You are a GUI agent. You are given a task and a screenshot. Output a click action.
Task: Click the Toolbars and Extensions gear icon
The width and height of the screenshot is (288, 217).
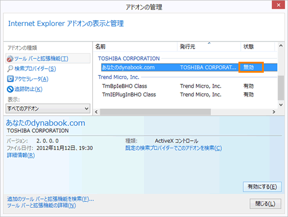(10, 59)
